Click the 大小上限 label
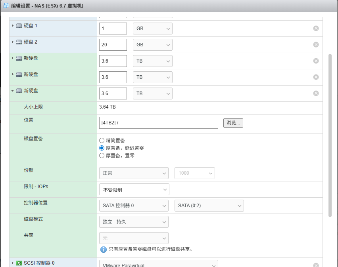Image resolution: width=338 pixels, height=267 pixels. click(x=33, y=107)
